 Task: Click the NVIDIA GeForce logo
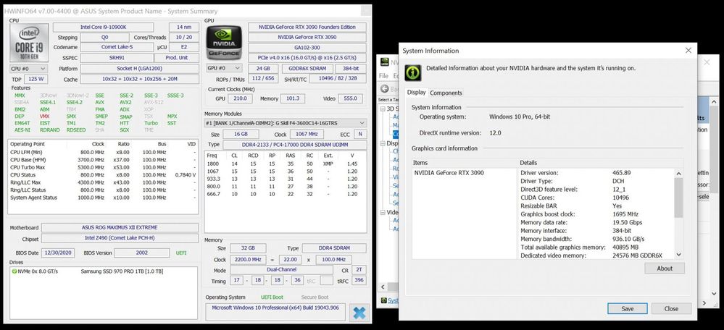[x=224, y=43]
